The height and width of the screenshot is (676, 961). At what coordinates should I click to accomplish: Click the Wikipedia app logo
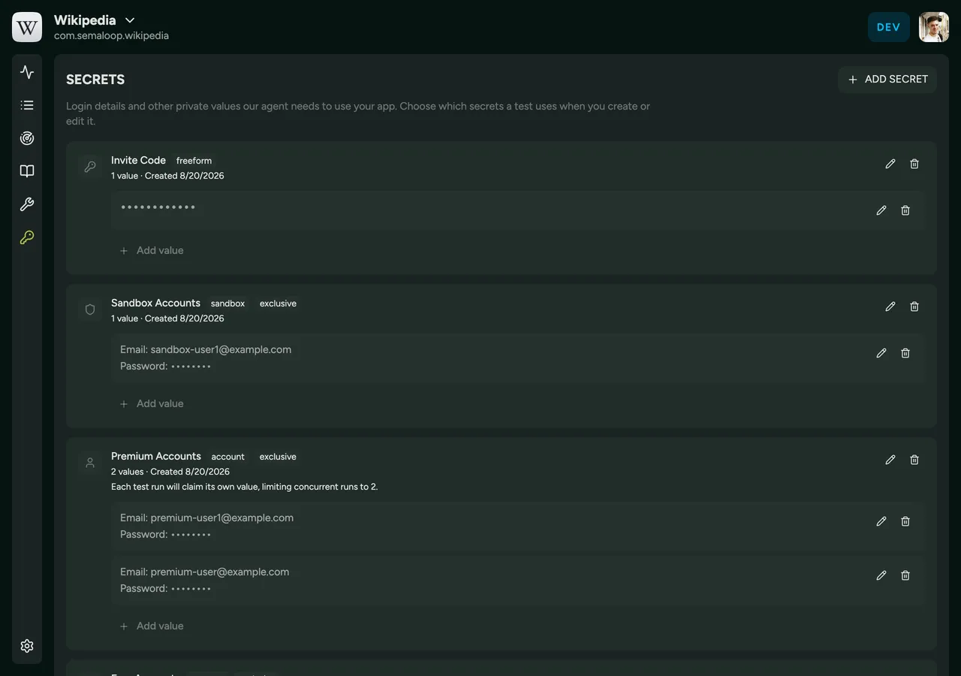click(x=27, y=27)
